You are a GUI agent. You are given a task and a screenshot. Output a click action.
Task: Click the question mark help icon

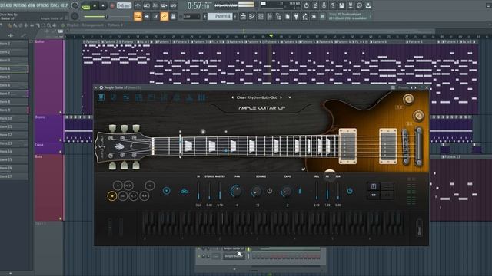pyautogui.click(x=333, y=5)
